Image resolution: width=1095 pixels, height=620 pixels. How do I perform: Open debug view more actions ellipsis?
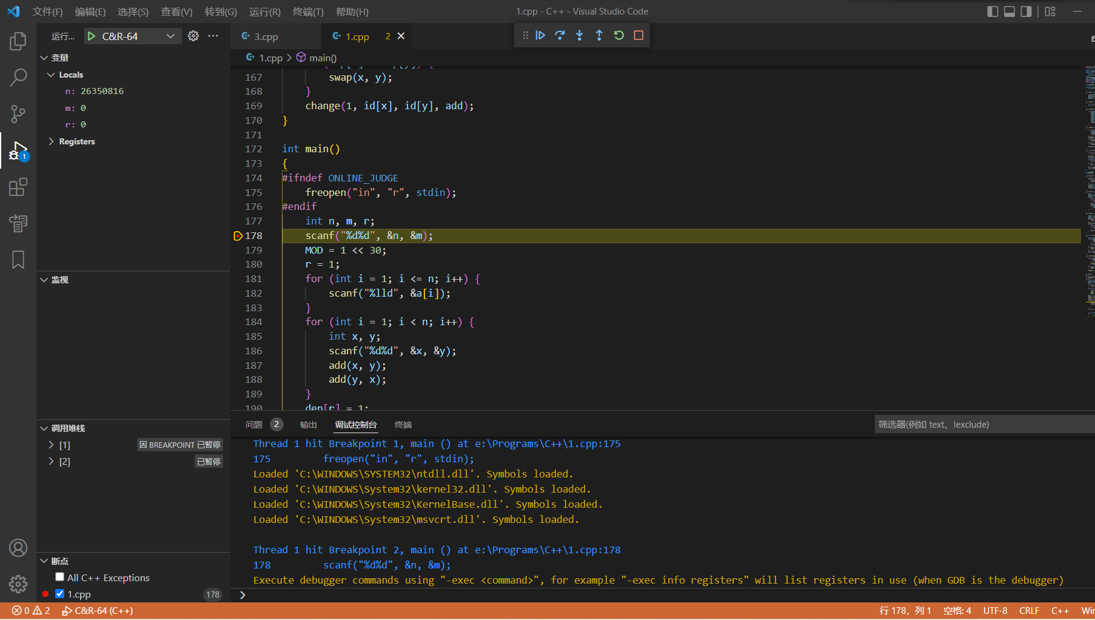pyautogui.click(x=213, y=36)
